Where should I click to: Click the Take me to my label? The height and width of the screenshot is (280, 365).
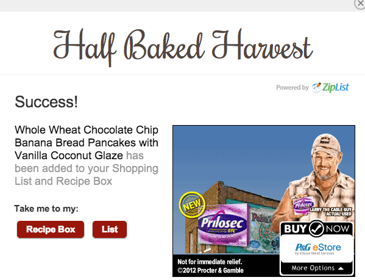pyautogui.click(x=46, y=209)
